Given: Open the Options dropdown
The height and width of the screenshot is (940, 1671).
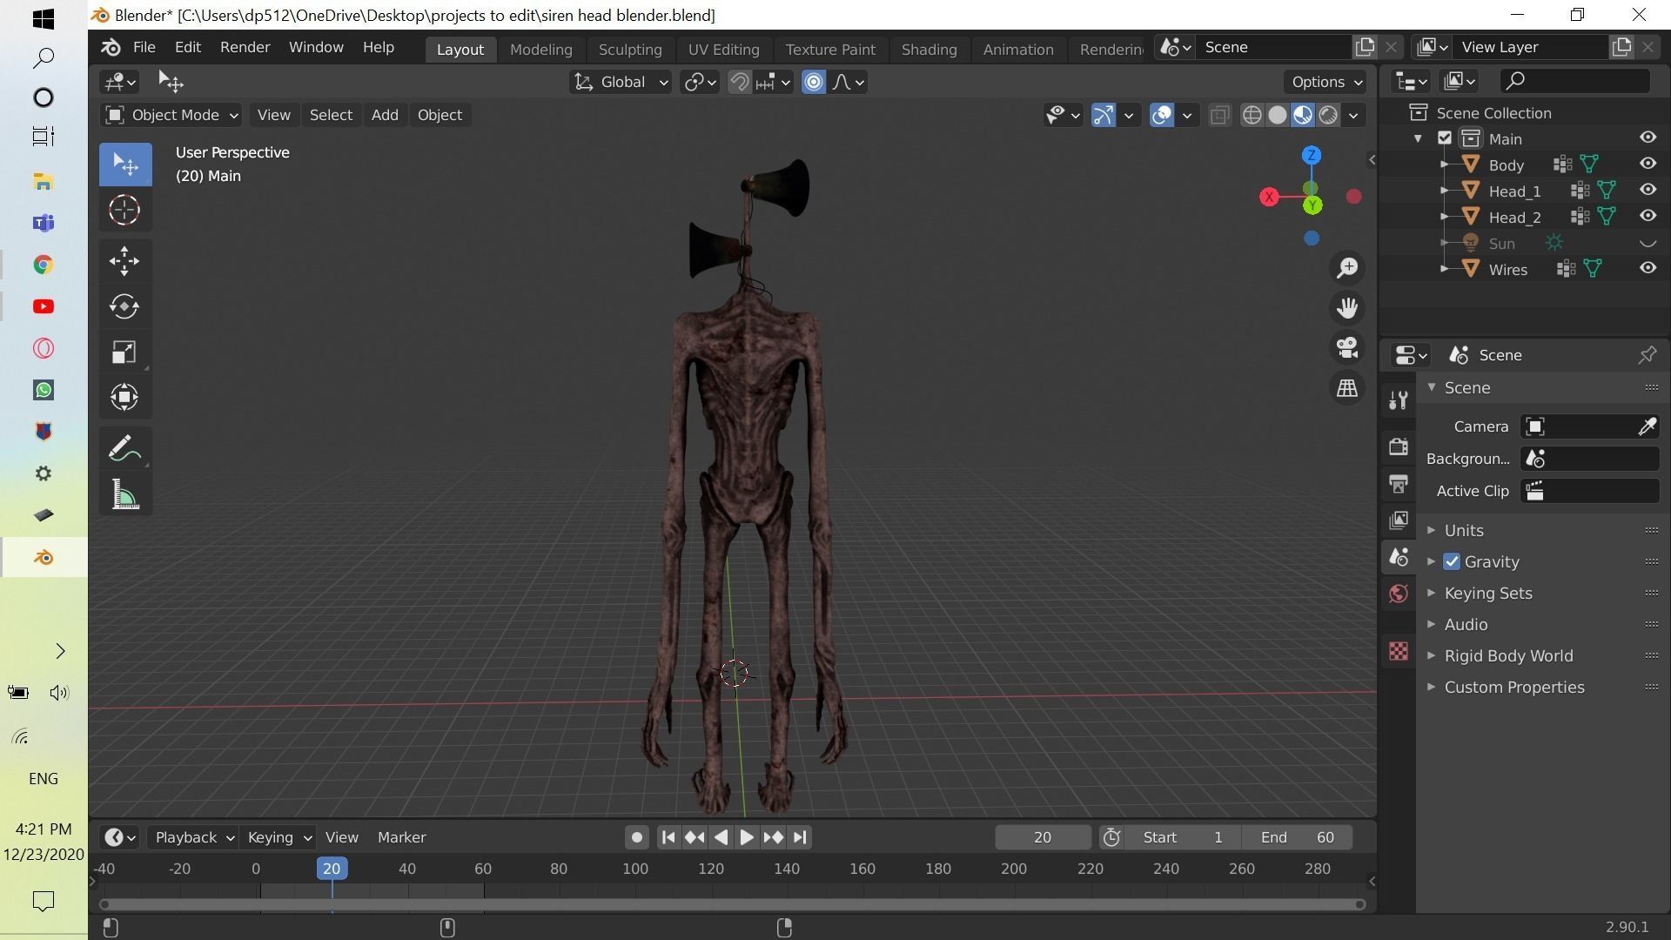Looking at the screenshot, I should [x=1325, y=82].
